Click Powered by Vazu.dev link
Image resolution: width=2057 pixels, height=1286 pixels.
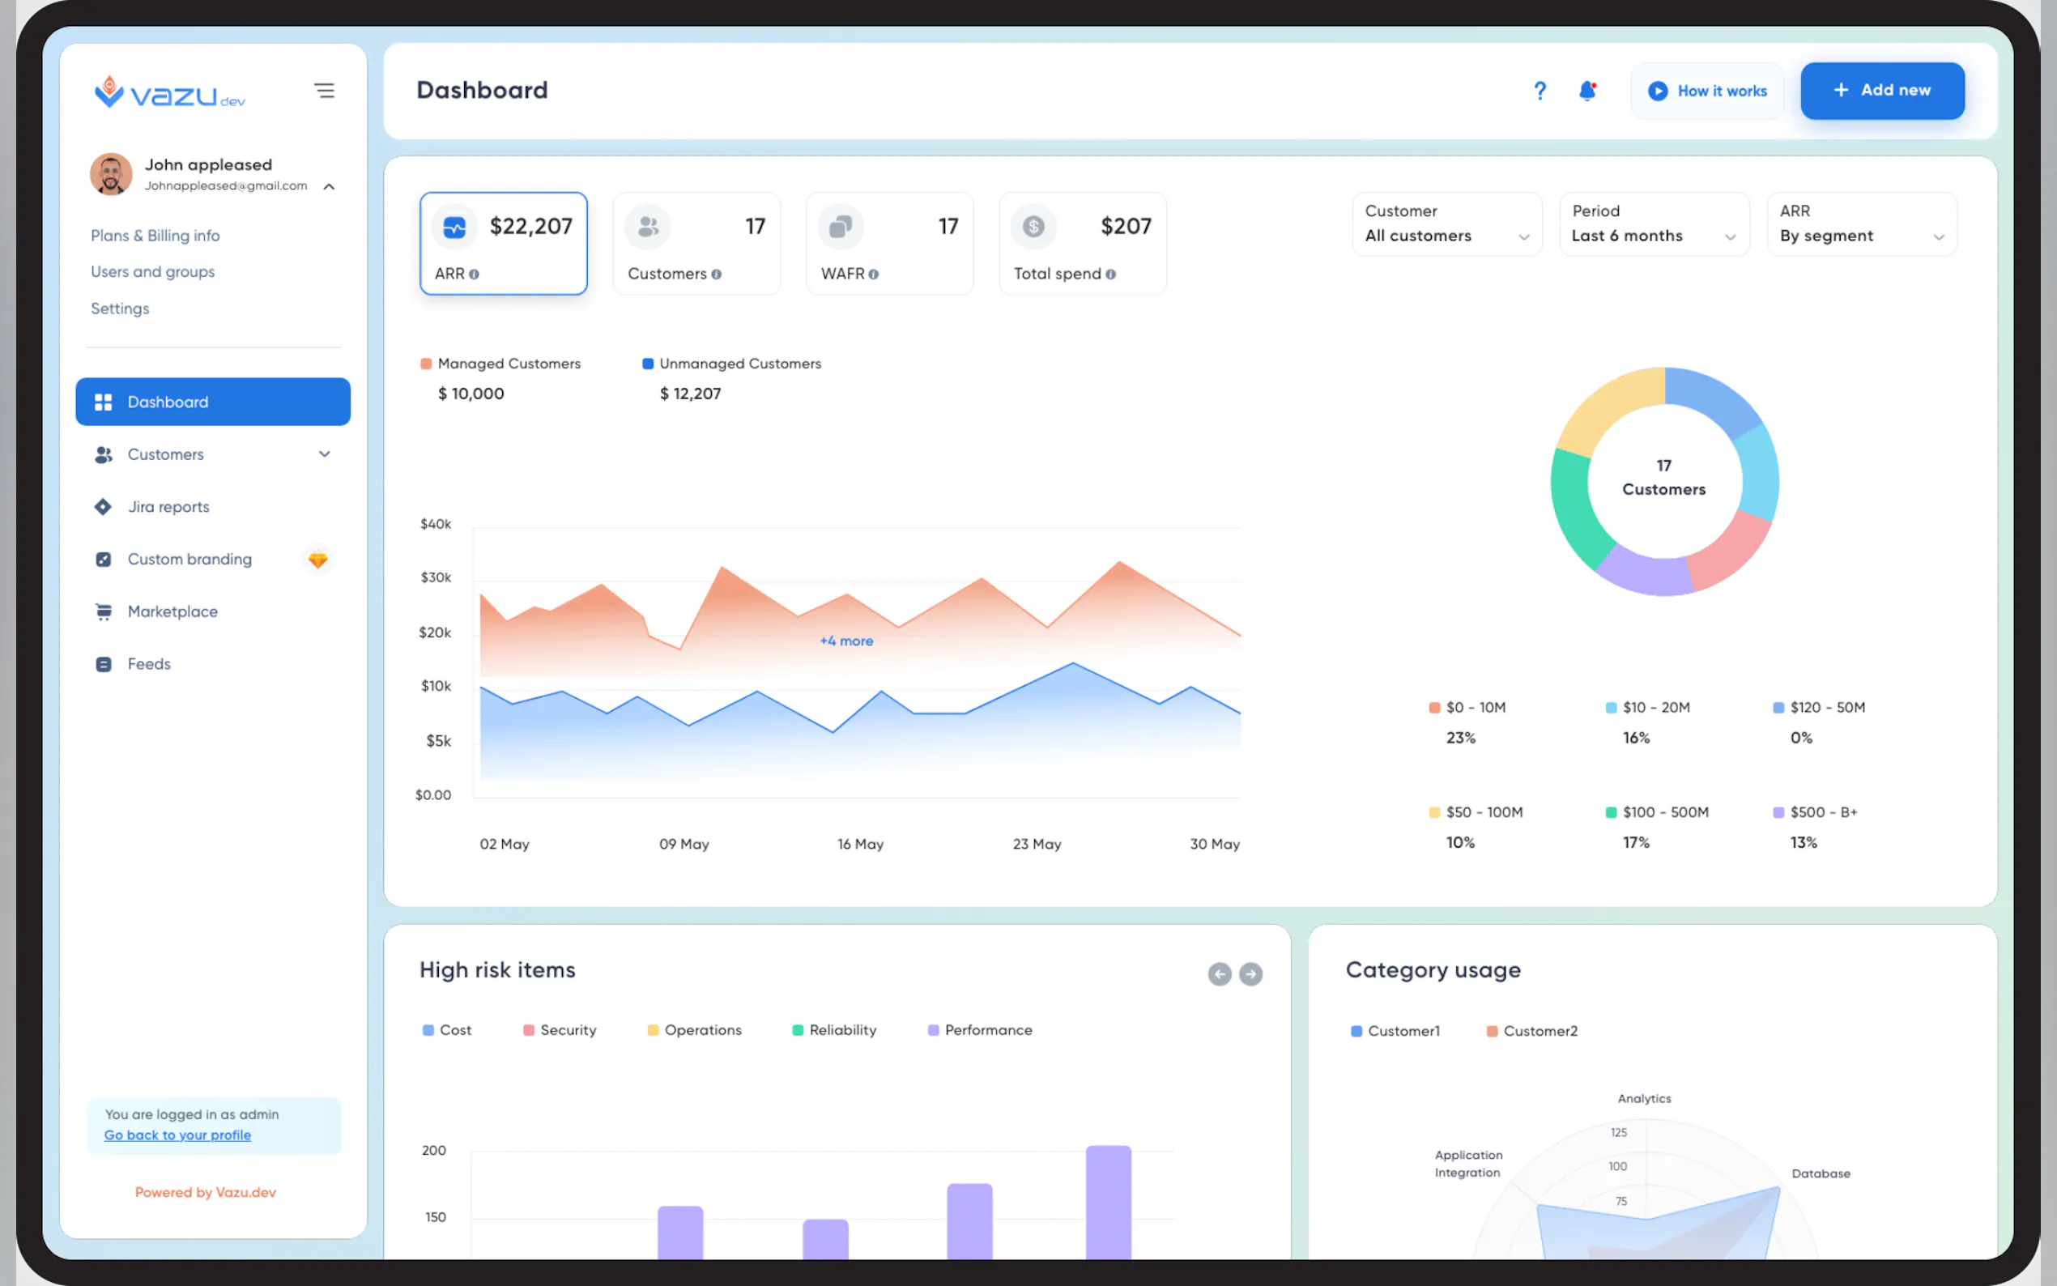pyautogui.click(x=206, y=1192)
